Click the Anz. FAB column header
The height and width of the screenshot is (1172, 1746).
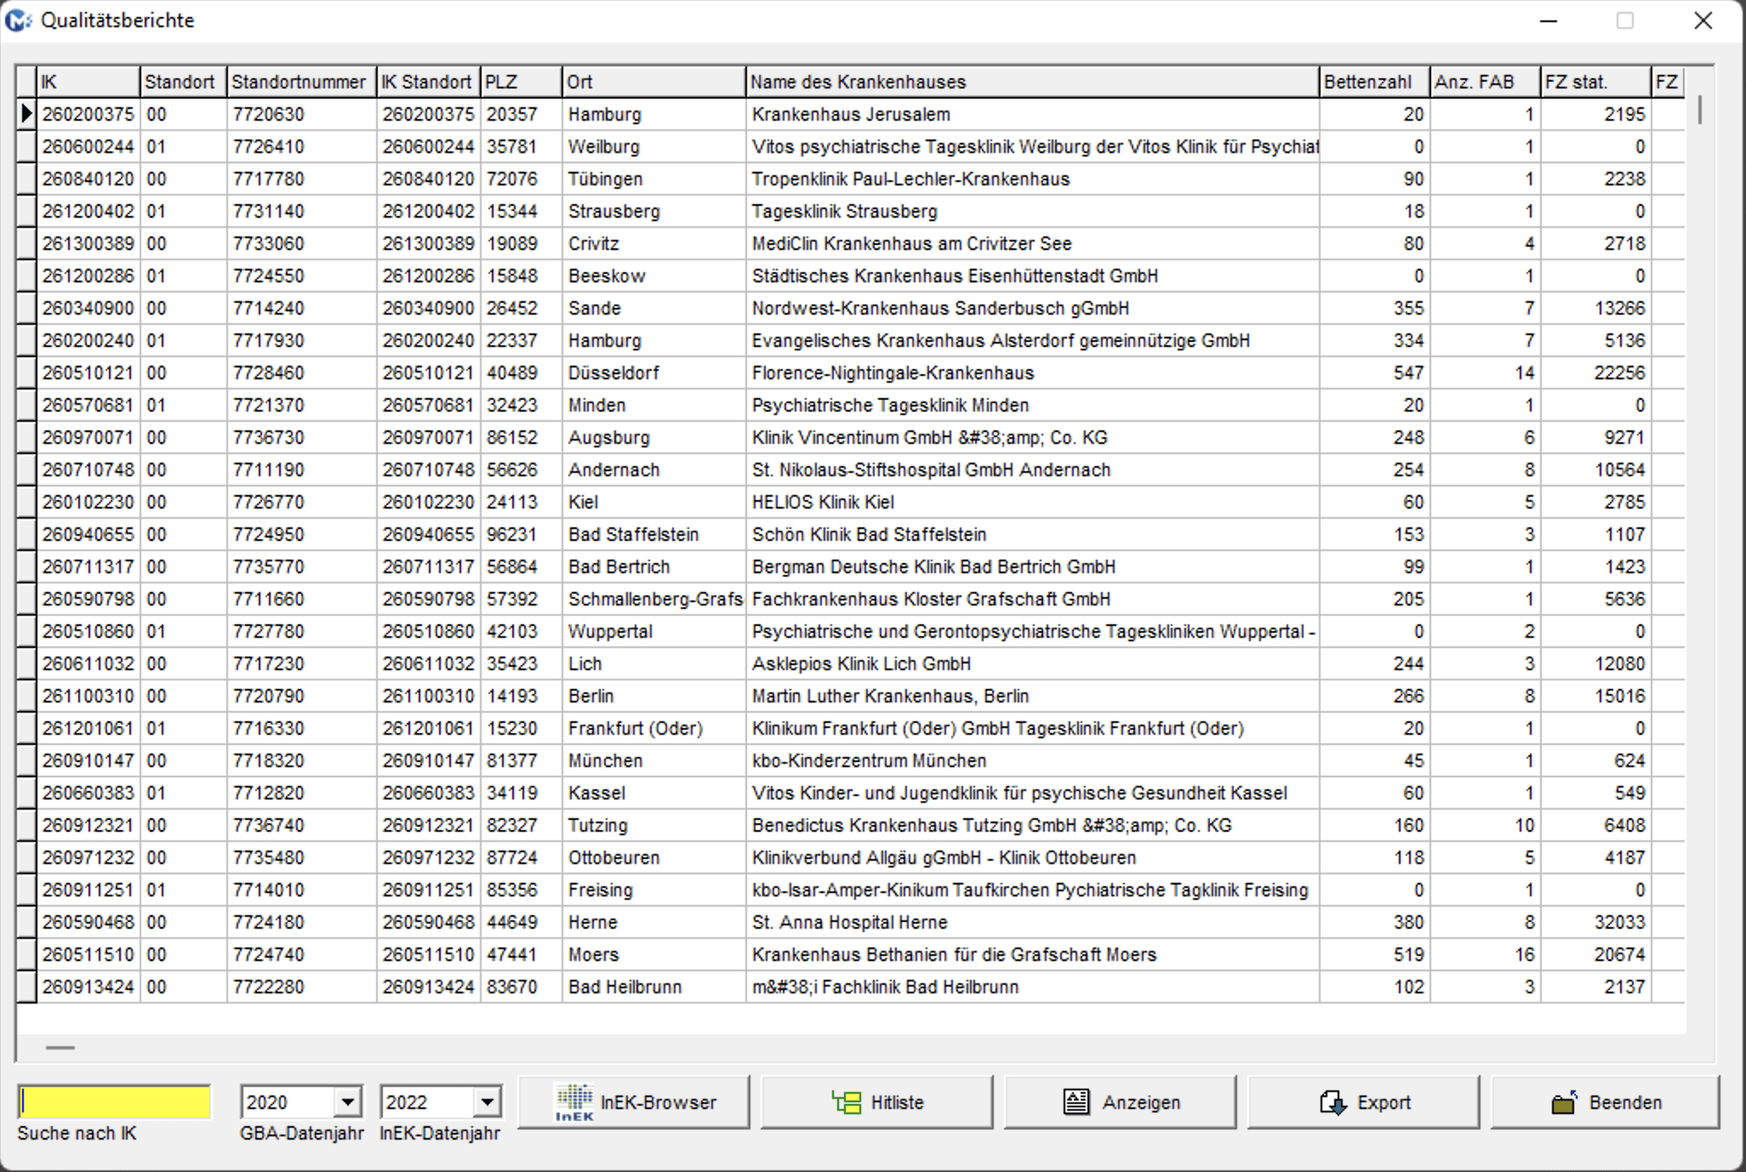[1486, 82]
